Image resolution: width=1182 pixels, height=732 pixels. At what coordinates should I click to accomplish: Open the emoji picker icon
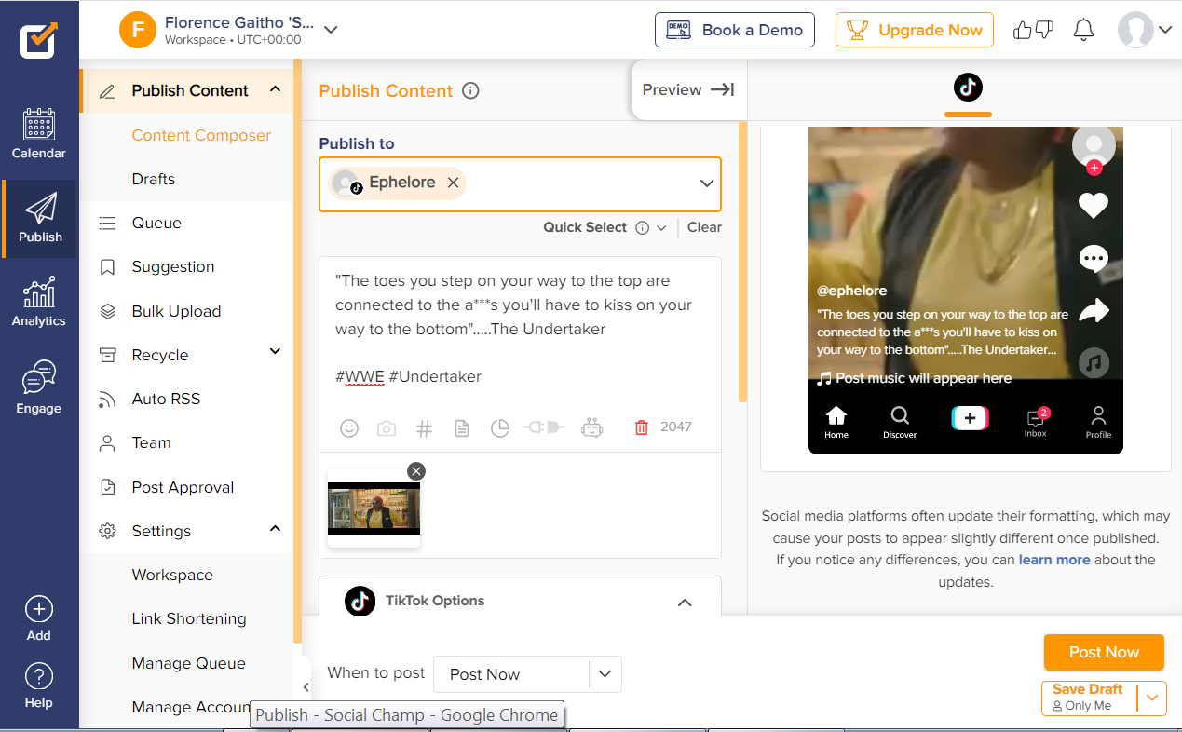[349, 428]
